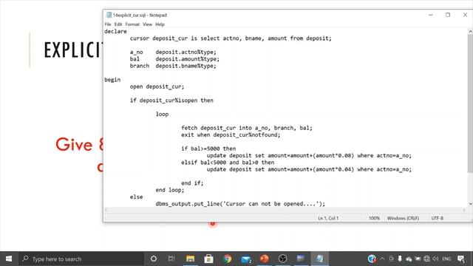Open Task View on the taskbar
Viewport: 473px width, 266px height.
pyautogui.click(x=171, y=259)
